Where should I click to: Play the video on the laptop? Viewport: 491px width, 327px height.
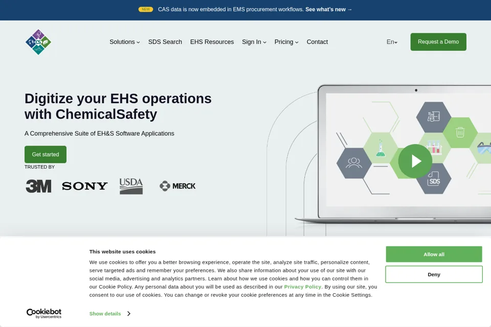pyautogui.click(x=415, y=161)
